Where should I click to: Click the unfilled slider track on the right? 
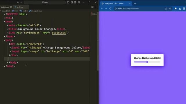click(x=154, y=62)
